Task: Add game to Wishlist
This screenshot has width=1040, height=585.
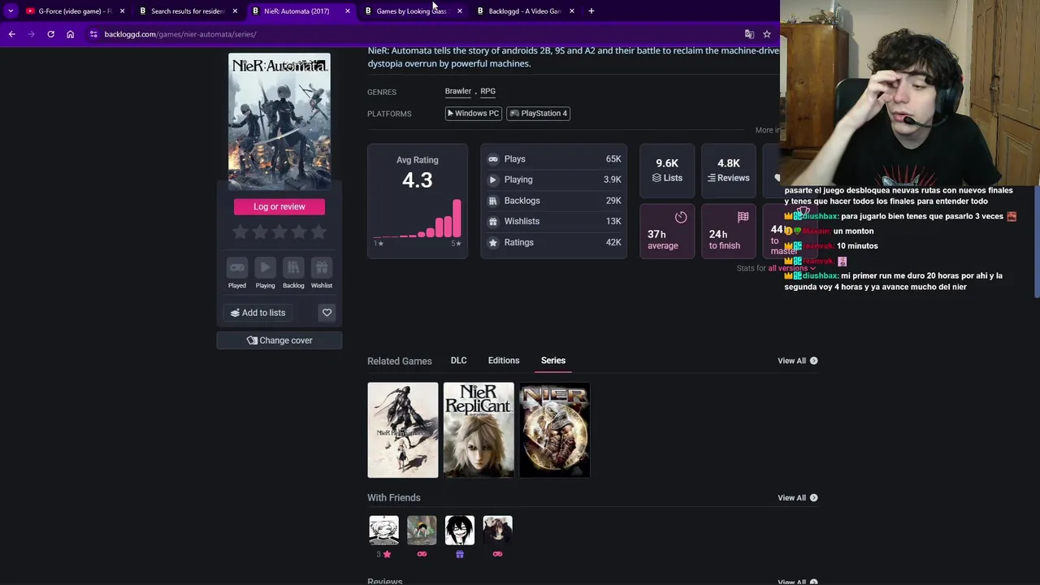Action: pos(321,274)
